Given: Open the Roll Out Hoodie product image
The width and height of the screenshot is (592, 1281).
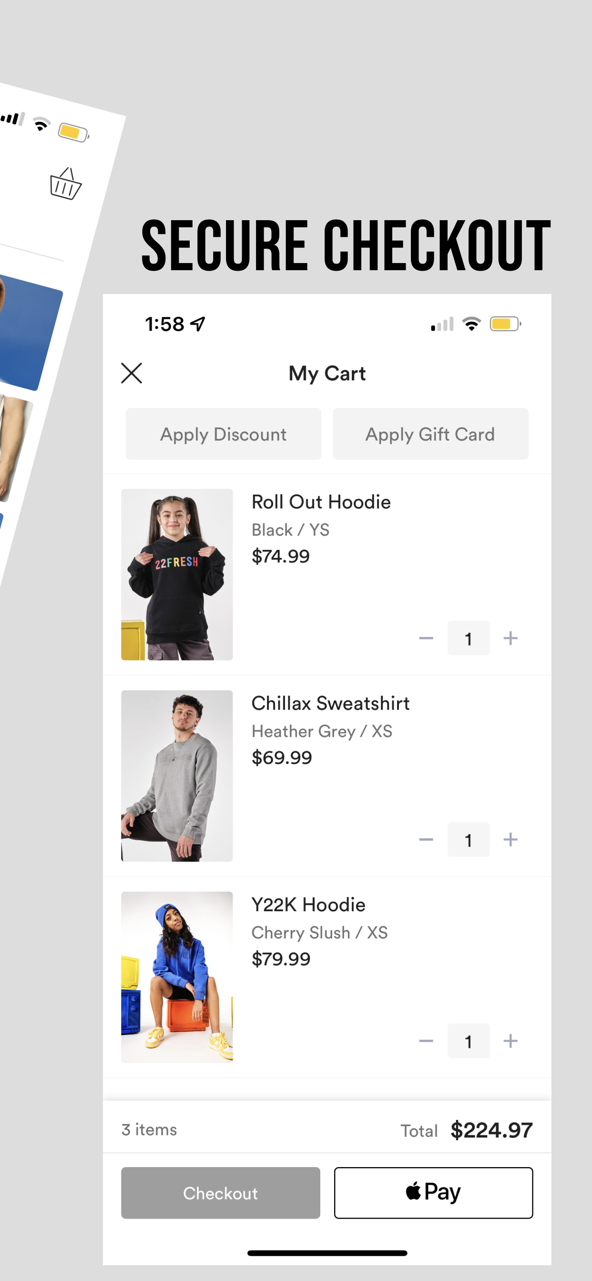Looking at the screenshot, I should pyautogui.click(x=177, y=574).
